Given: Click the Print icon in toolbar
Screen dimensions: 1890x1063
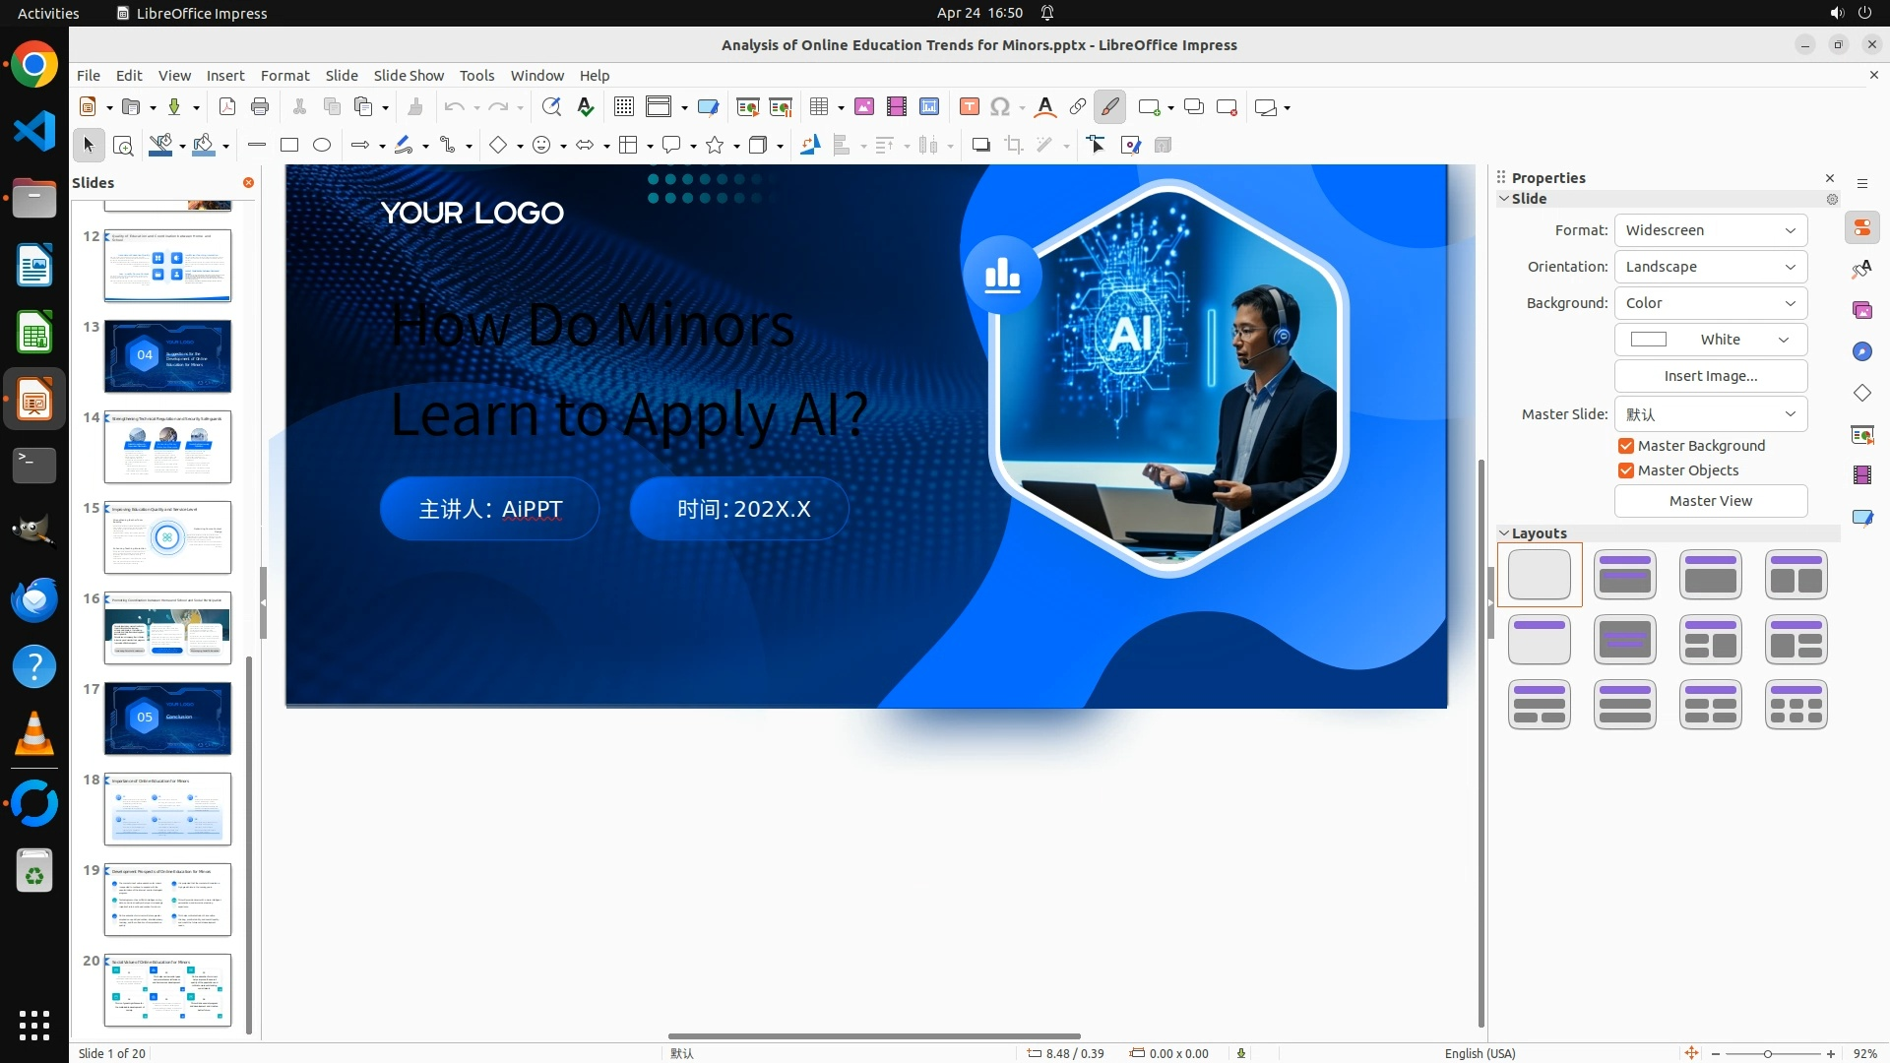Looking at the screenshot, I should click(x=260, y=107).
